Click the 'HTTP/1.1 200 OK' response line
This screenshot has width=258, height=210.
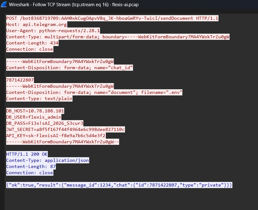27,154
